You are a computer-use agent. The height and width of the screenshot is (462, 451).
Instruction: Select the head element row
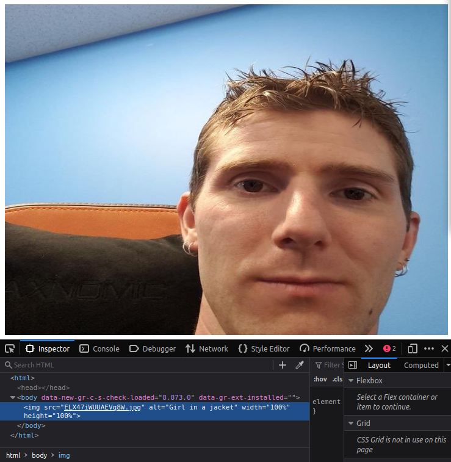point(154,388)
